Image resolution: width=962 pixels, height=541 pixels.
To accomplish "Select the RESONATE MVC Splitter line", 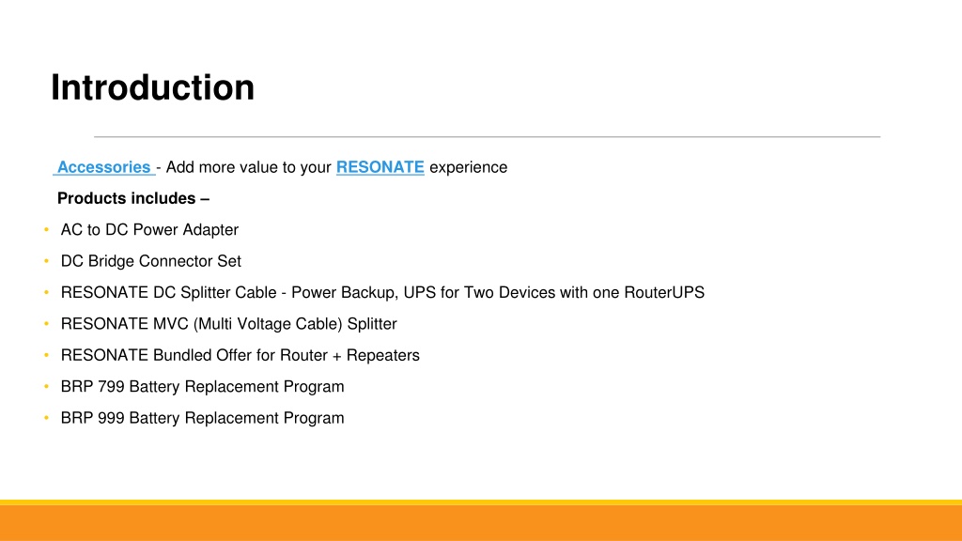I will pos(228,323).
